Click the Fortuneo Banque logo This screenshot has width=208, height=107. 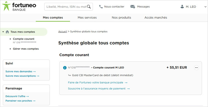(19, 7)
